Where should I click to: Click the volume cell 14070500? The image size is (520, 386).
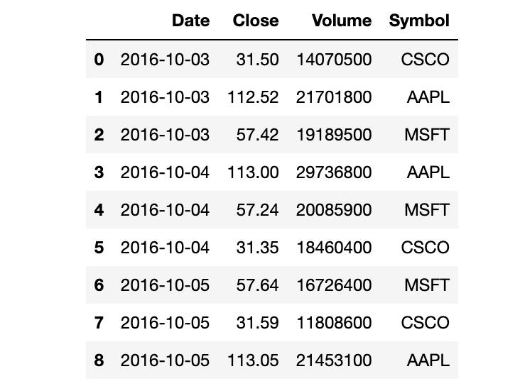(334, 60)
